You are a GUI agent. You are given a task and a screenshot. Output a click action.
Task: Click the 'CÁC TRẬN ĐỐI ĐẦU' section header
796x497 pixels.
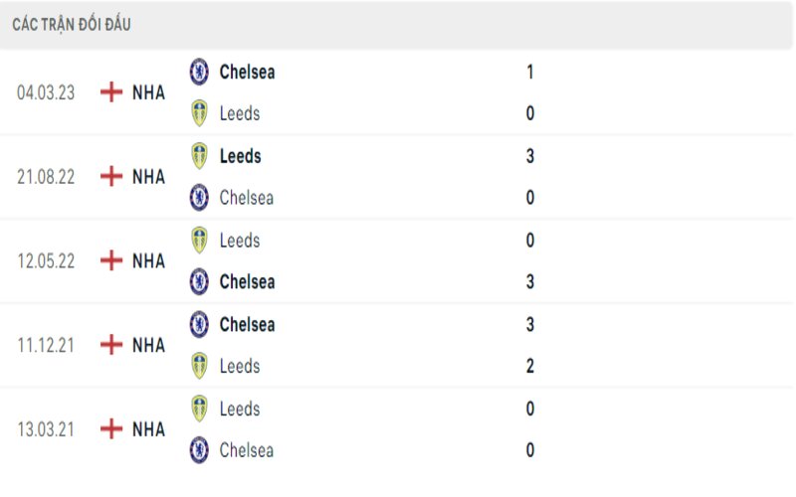tap(72, 25)
